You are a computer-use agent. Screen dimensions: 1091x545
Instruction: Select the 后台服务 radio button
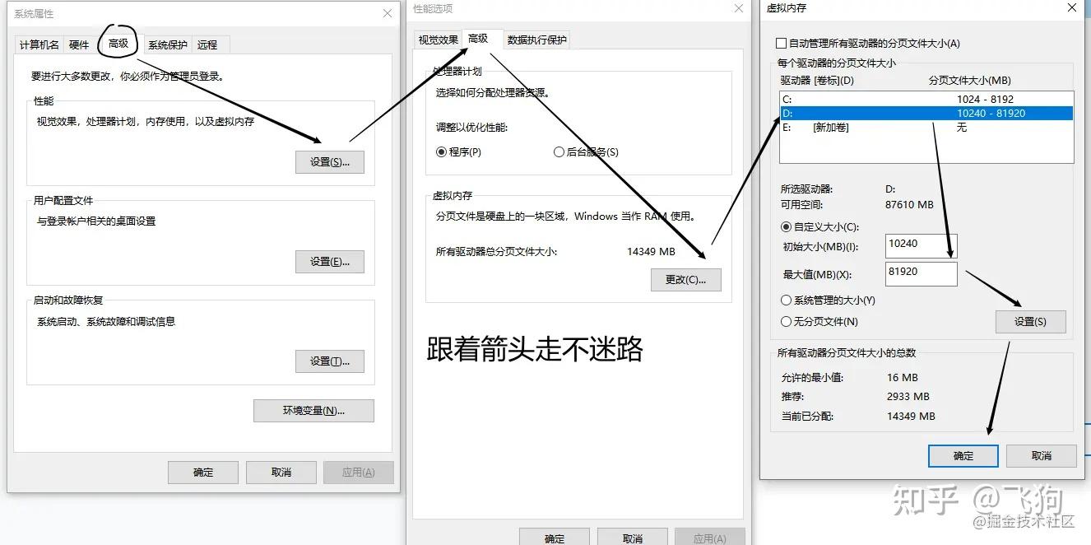coord(559,151)
